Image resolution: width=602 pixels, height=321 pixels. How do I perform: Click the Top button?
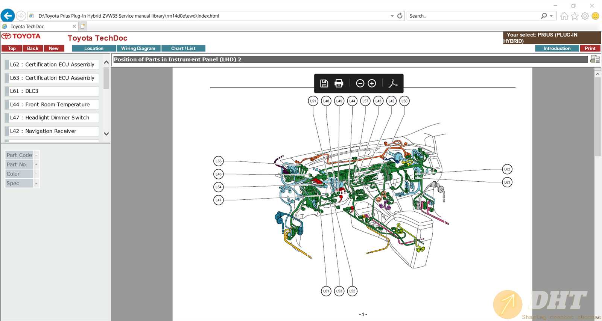12,48
